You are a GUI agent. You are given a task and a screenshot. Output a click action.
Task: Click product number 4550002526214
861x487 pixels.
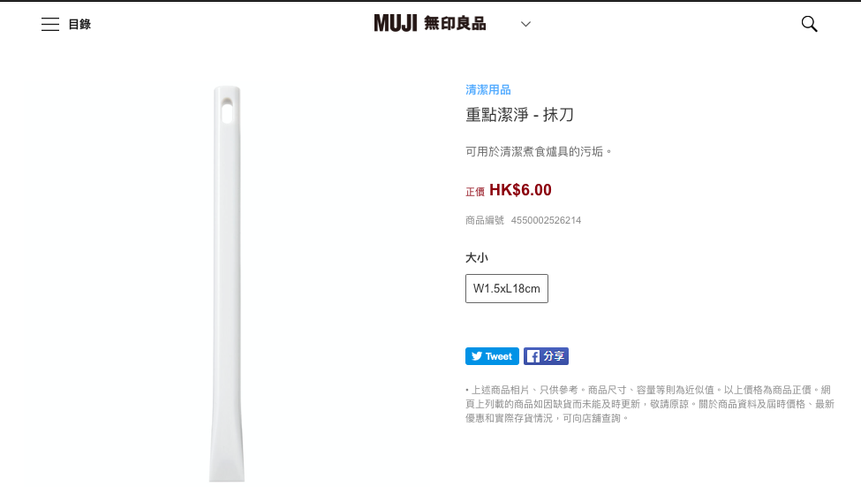[x=546, y=220]
